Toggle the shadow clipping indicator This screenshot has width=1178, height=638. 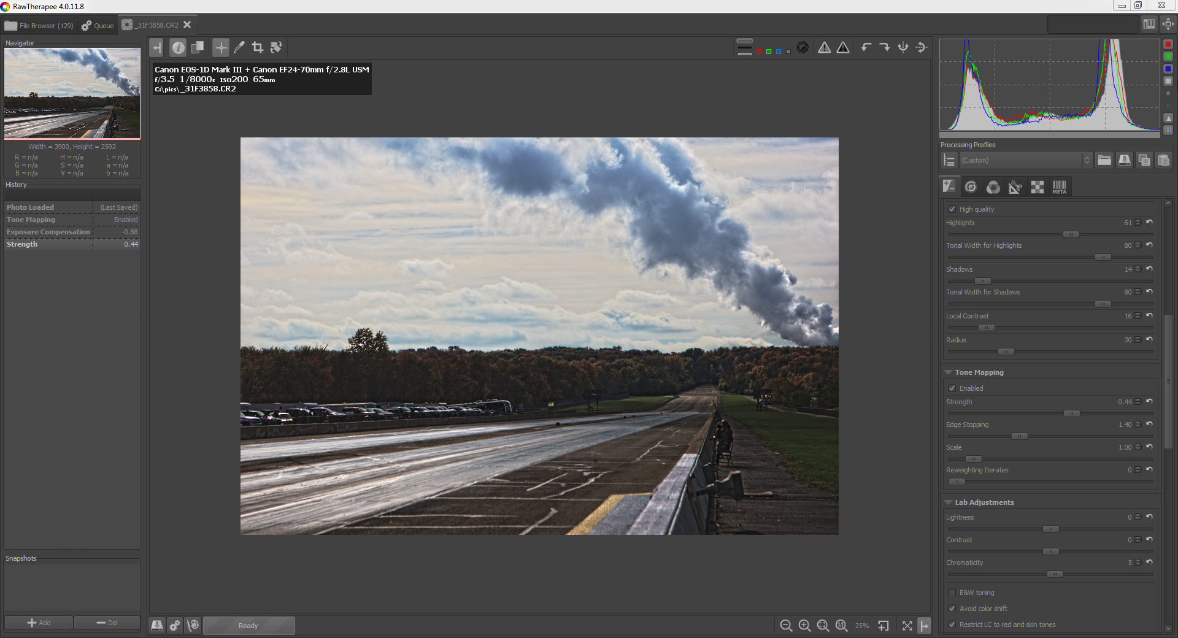pyautogui.click(x=825, y=47)
